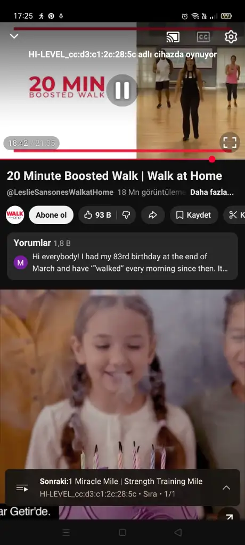
Task: Open the queue playlist icon
Action: [22, 488]
